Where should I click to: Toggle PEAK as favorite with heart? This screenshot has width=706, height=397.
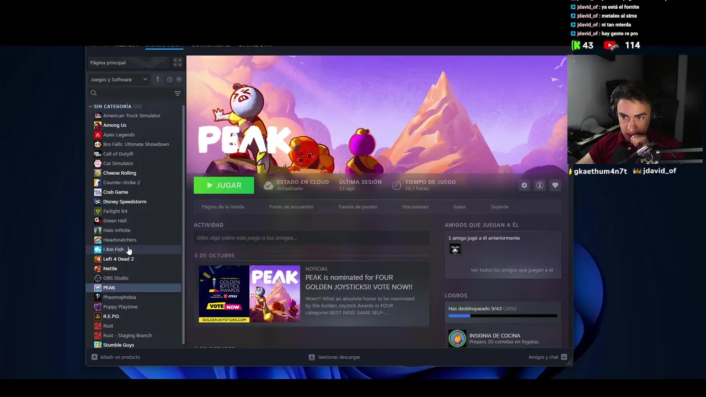(x=555, y=185)
